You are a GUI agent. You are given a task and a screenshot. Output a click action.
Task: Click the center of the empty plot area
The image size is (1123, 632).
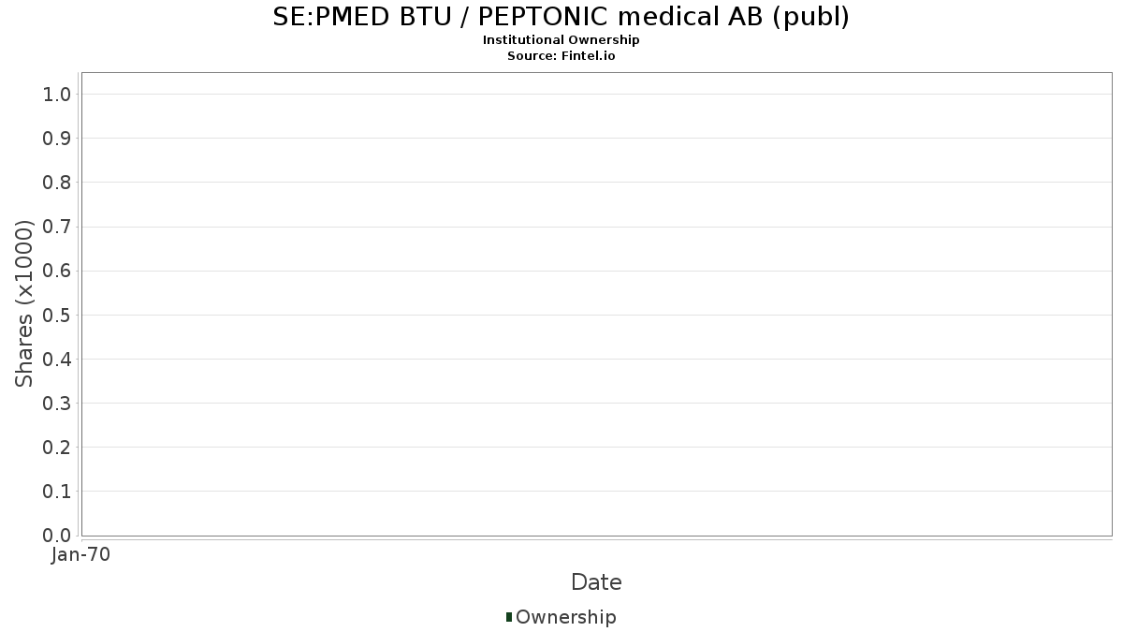(x=596, y=304)
